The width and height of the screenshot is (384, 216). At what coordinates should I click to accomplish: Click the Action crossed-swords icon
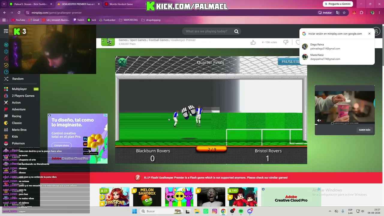[x=6, y=103]
